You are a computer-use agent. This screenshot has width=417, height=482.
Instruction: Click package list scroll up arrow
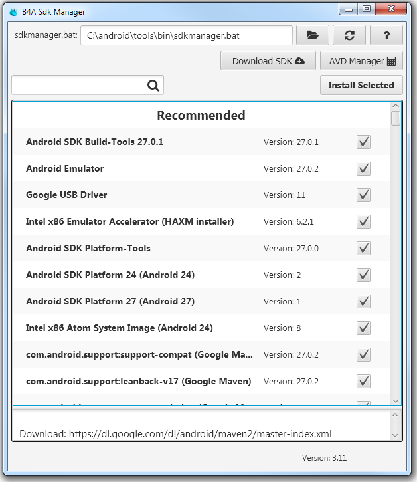(x=396, y=106)
